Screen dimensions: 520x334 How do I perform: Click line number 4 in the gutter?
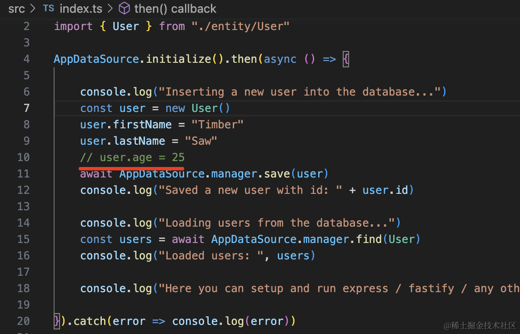click(26, 59)
